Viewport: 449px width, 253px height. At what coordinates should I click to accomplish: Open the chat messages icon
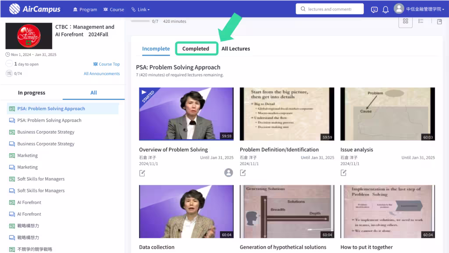(374, 10)
